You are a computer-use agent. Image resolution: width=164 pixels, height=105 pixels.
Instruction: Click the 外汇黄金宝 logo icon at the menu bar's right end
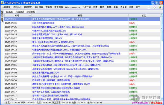tap(160, 7)
